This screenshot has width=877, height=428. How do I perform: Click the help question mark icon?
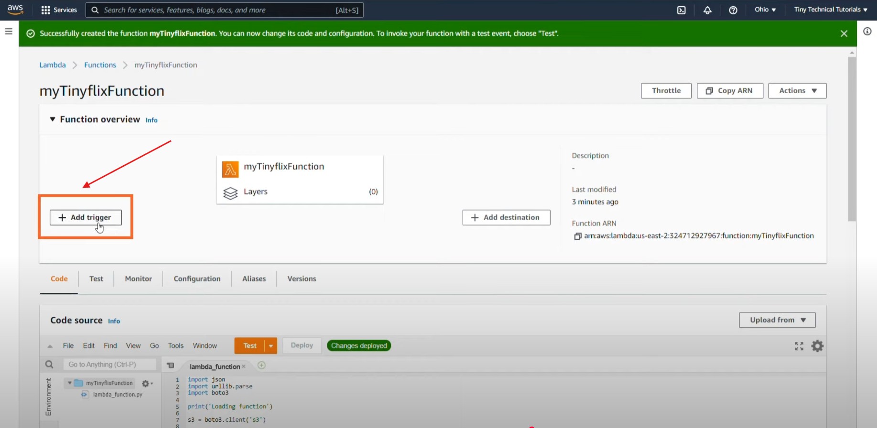click(733, 10)
